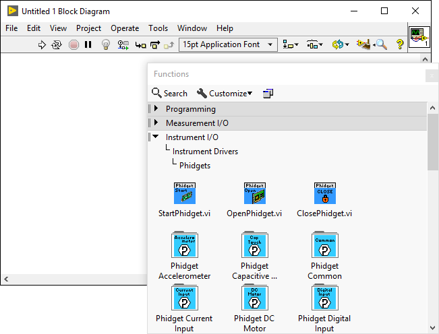Open the File menu

[11, 28]
